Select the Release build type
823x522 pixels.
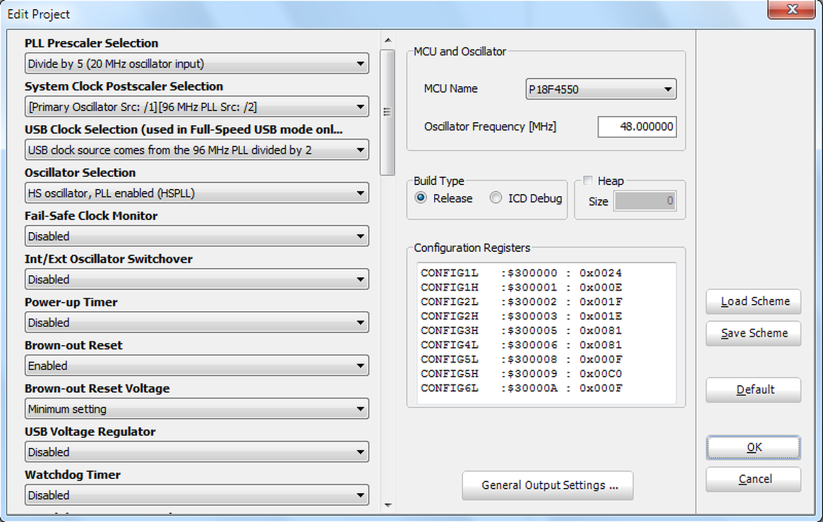pyautogui.click(x=421, y=198)
